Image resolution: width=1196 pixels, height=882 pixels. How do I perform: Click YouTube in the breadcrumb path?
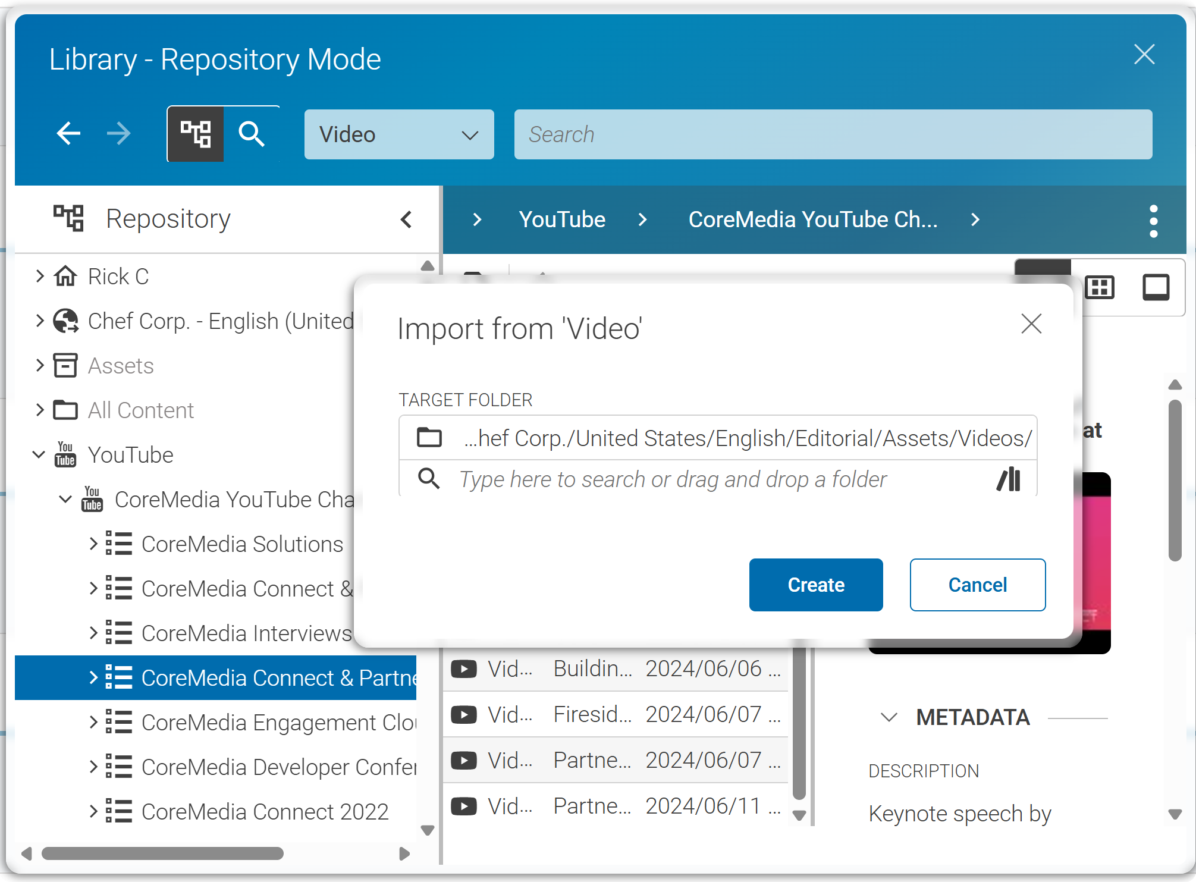pyautogui.click(x=562, y=219)
